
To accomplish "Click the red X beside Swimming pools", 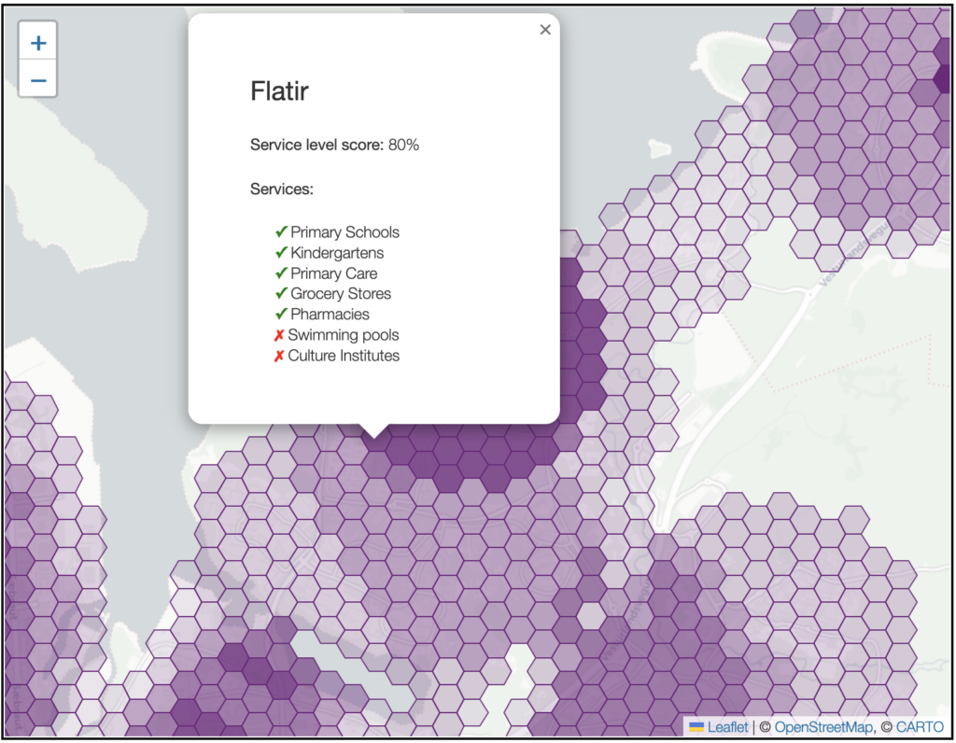I will [x=279, y=335].
